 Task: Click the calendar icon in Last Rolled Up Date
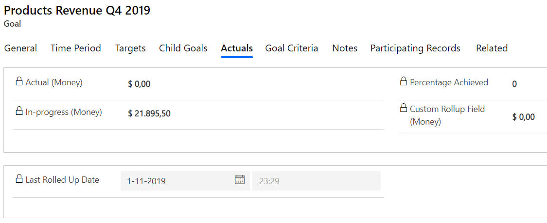coord(239,180)
